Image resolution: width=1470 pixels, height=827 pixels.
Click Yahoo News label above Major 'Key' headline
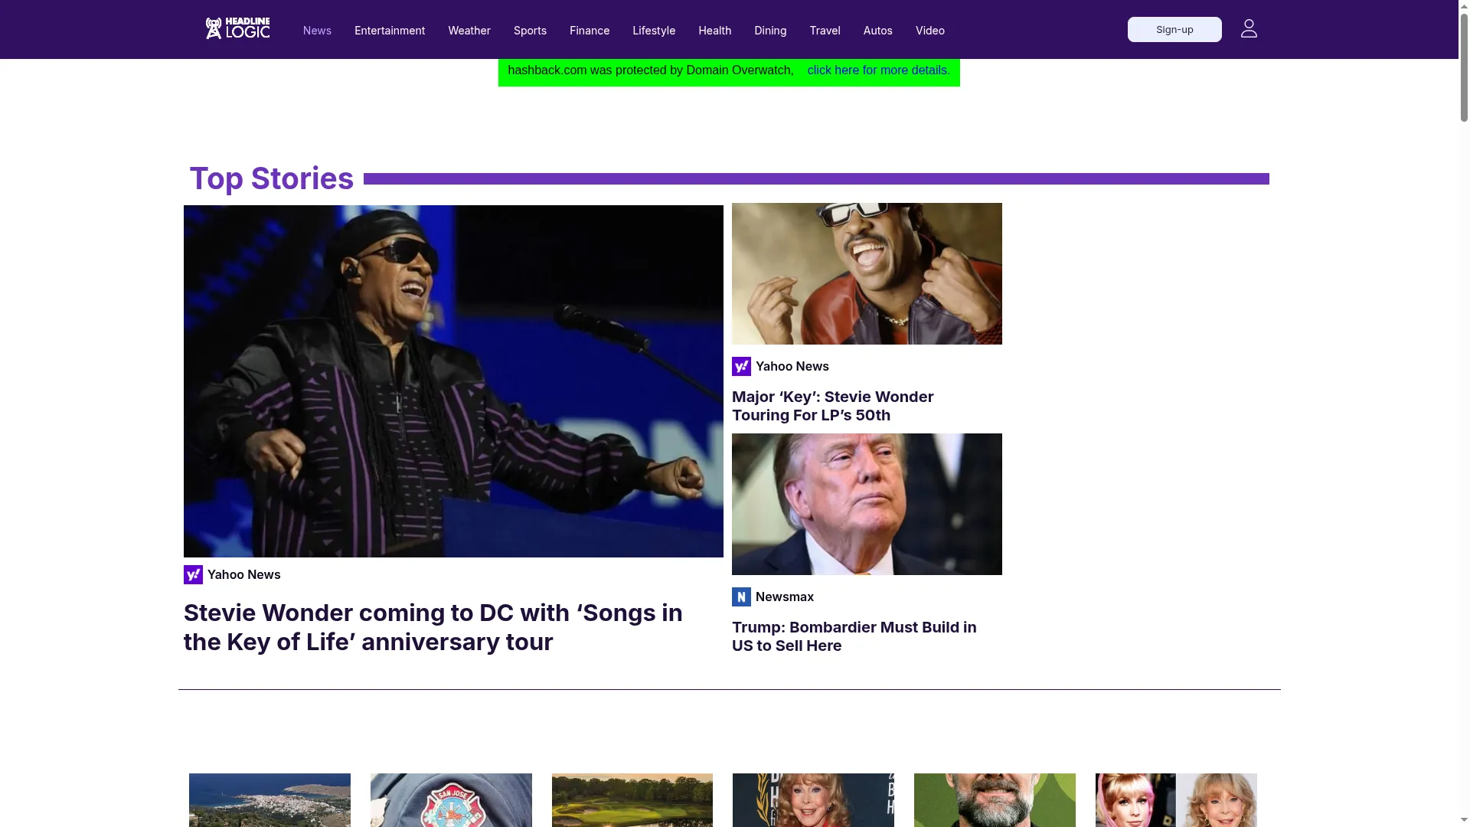coord(792,367)
